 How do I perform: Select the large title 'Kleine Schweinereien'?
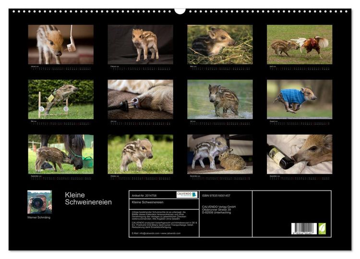[x=88, y=199]
